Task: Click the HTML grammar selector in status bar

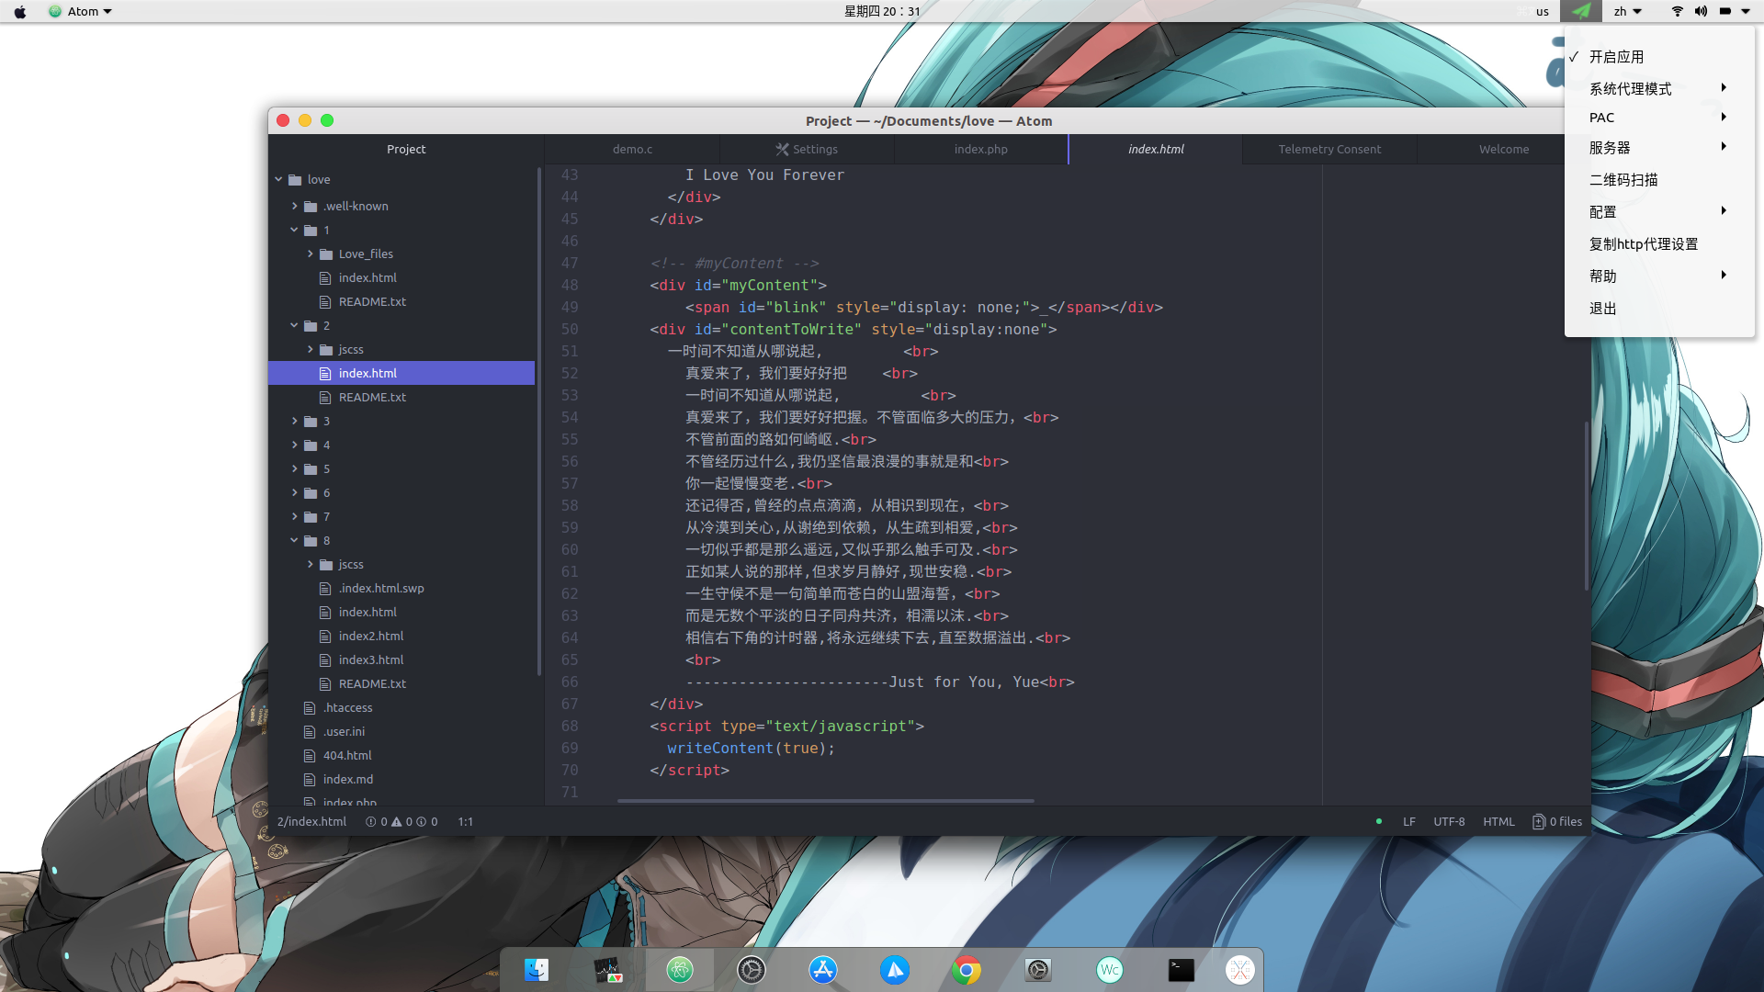Action: 1498,822
